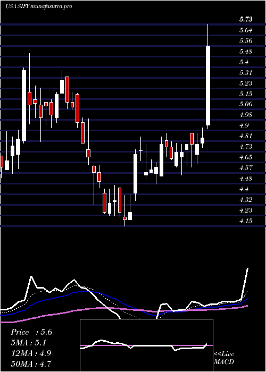Click the 'Price : 5.6' readout
Image resolution: width=266 pixels, height=372 pixels.
pyautogui.click(x=31, y=332)
